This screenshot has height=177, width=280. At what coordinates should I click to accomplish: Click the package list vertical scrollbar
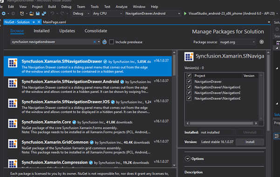coord(174,65)
